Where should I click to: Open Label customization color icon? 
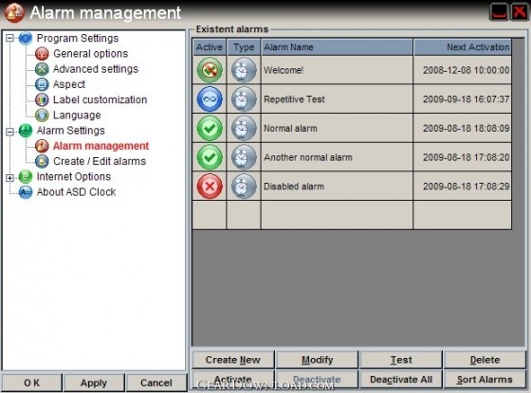pyautogui.click(x=42, y=99)
